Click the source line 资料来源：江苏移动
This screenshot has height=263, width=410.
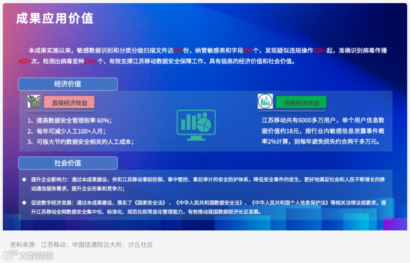pyautogui.click(x=38, y=245)
